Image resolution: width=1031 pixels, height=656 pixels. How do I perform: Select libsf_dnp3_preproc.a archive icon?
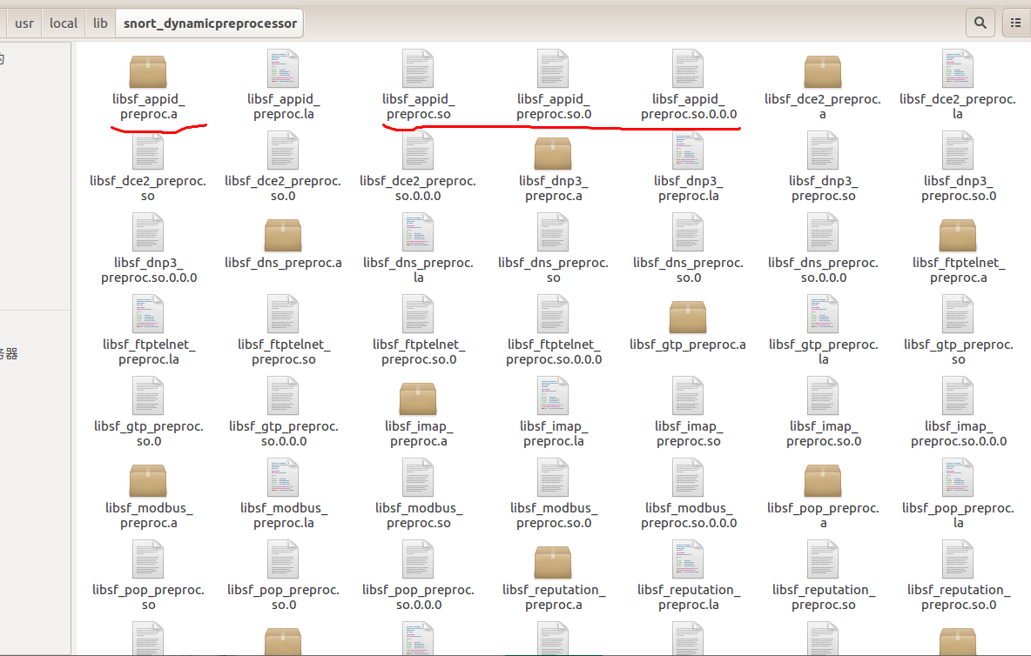[x=553, y=153]
